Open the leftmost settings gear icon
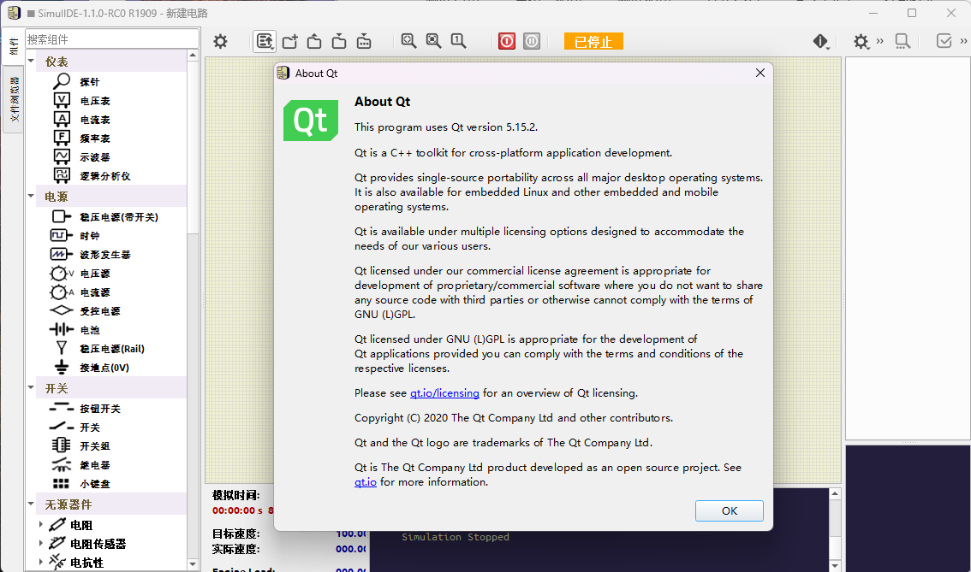 coord(221,41)
